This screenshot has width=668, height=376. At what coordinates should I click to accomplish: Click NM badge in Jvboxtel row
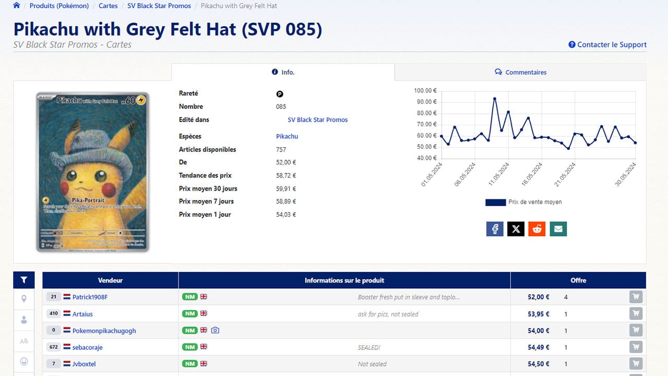[190, 363]
